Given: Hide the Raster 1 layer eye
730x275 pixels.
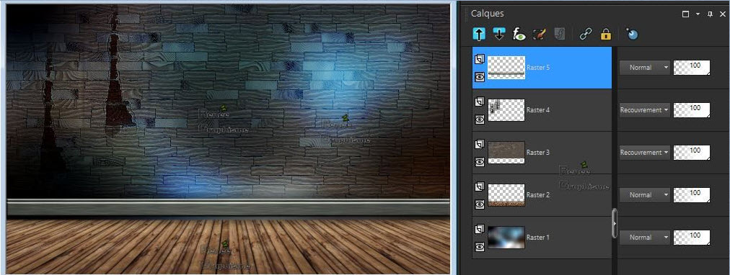Looking at the screenshot, I should 480,247.
